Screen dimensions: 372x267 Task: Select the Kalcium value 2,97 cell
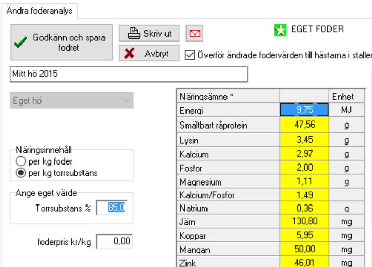pos(304,154)
